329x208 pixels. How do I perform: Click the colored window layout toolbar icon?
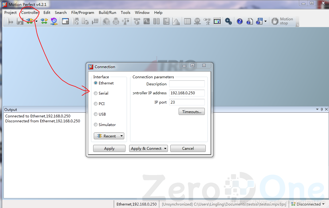pyautogui.click(x=217, y=21)
